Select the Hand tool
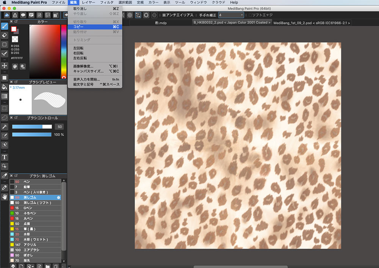 [x=5, y=196]
